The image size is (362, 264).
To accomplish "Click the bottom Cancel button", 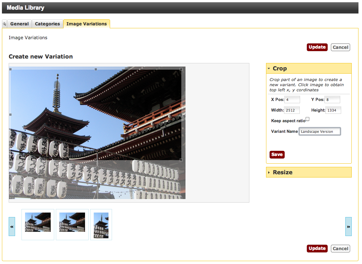I will (x=340, y=249).
